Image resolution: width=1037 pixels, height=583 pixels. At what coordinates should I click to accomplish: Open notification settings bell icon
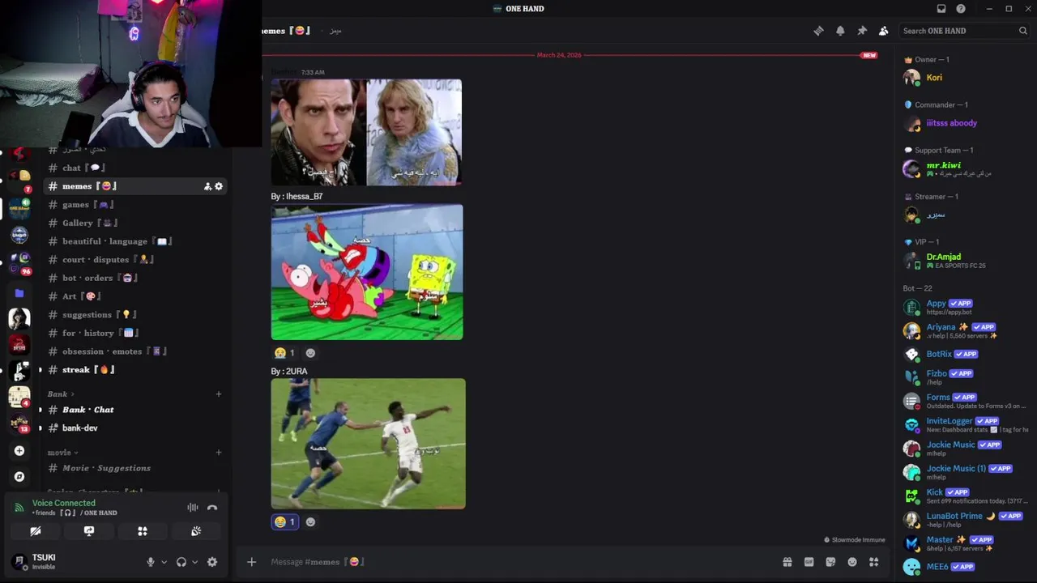coord(840,31)
